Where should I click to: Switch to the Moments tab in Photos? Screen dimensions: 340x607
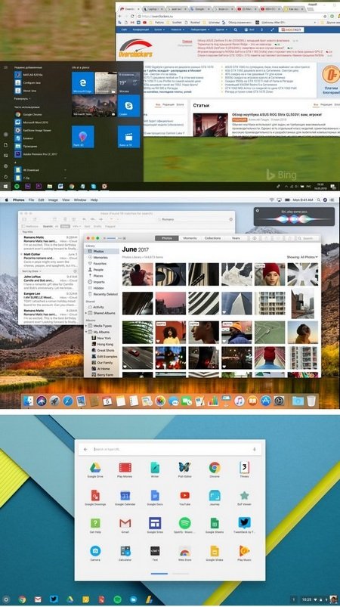(190, 238)
